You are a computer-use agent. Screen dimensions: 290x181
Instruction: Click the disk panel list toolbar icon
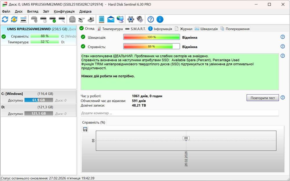tap(23, 19)
